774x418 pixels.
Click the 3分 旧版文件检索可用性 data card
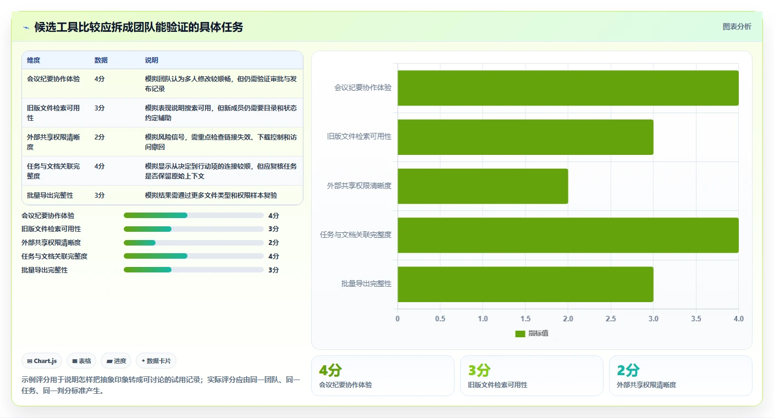(532, 376)
